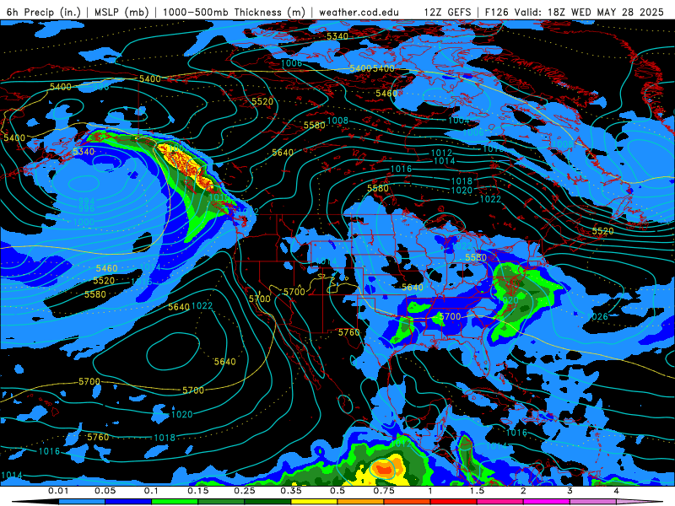
Task: Click the '12Z GEFS' model run text
Action: (x=448, y=12)
